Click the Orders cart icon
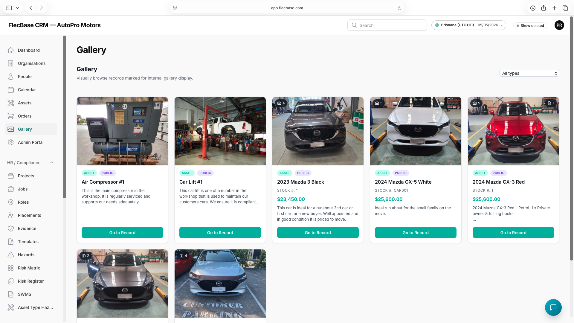 tap(11, 116)
